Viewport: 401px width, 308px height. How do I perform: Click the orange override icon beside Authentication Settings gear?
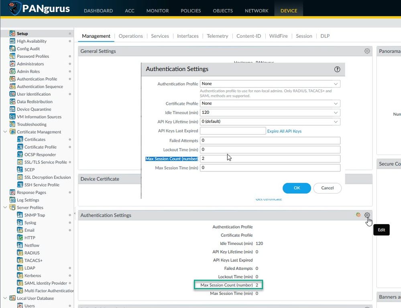coord(358,215)
